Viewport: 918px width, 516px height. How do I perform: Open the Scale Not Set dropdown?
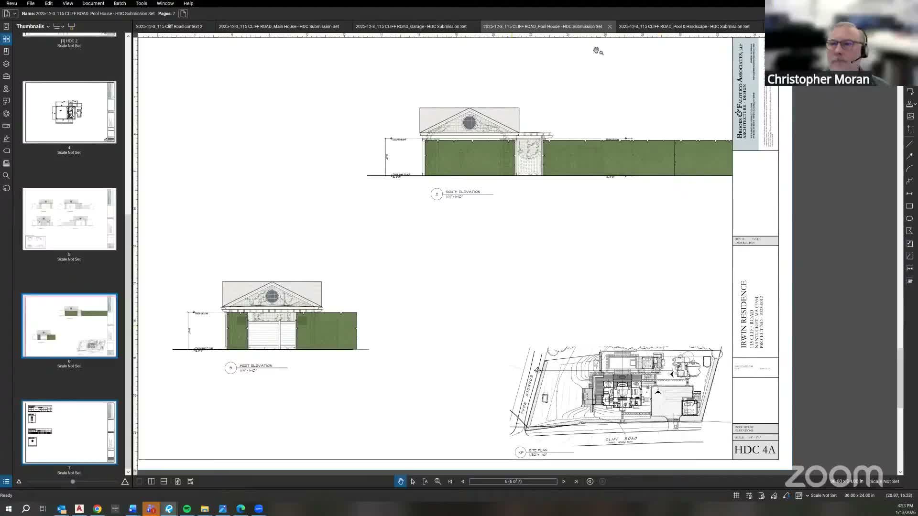click(808, 495)
